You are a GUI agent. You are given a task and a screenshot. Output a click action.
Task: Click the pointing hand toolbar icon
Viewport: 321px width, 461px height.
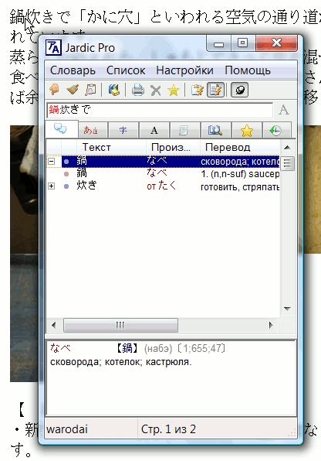click(x=55, y=90)
